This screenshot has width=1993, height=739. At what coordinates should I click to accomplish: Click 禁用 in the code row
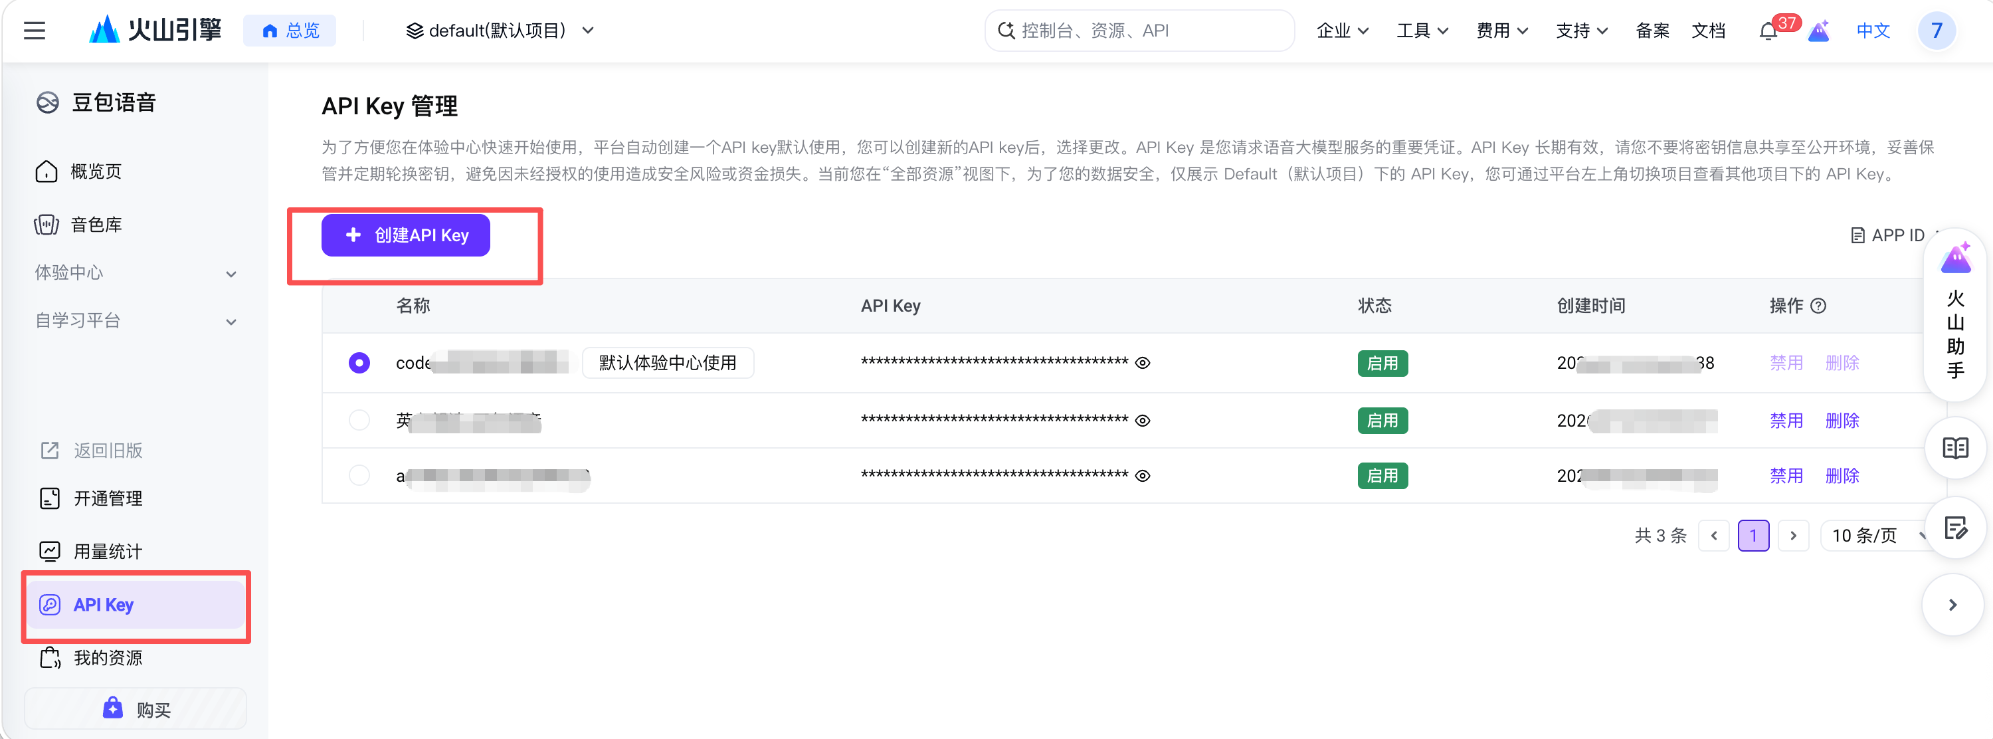point(1786,362)
